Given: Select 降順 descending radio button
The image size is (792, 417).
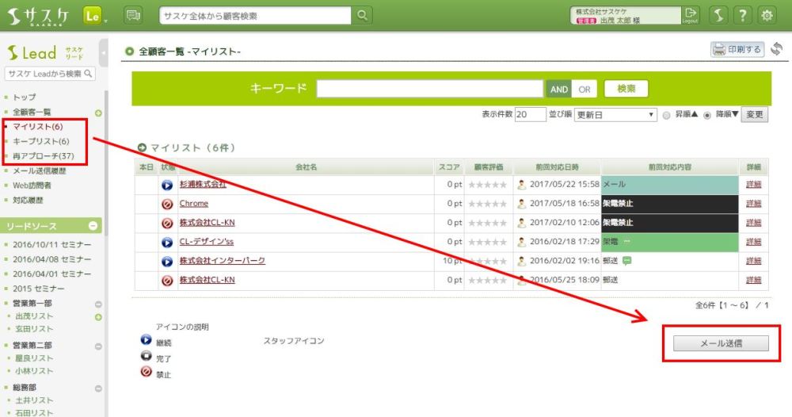Looking at the screenshot, I should (x=707, y=115).
